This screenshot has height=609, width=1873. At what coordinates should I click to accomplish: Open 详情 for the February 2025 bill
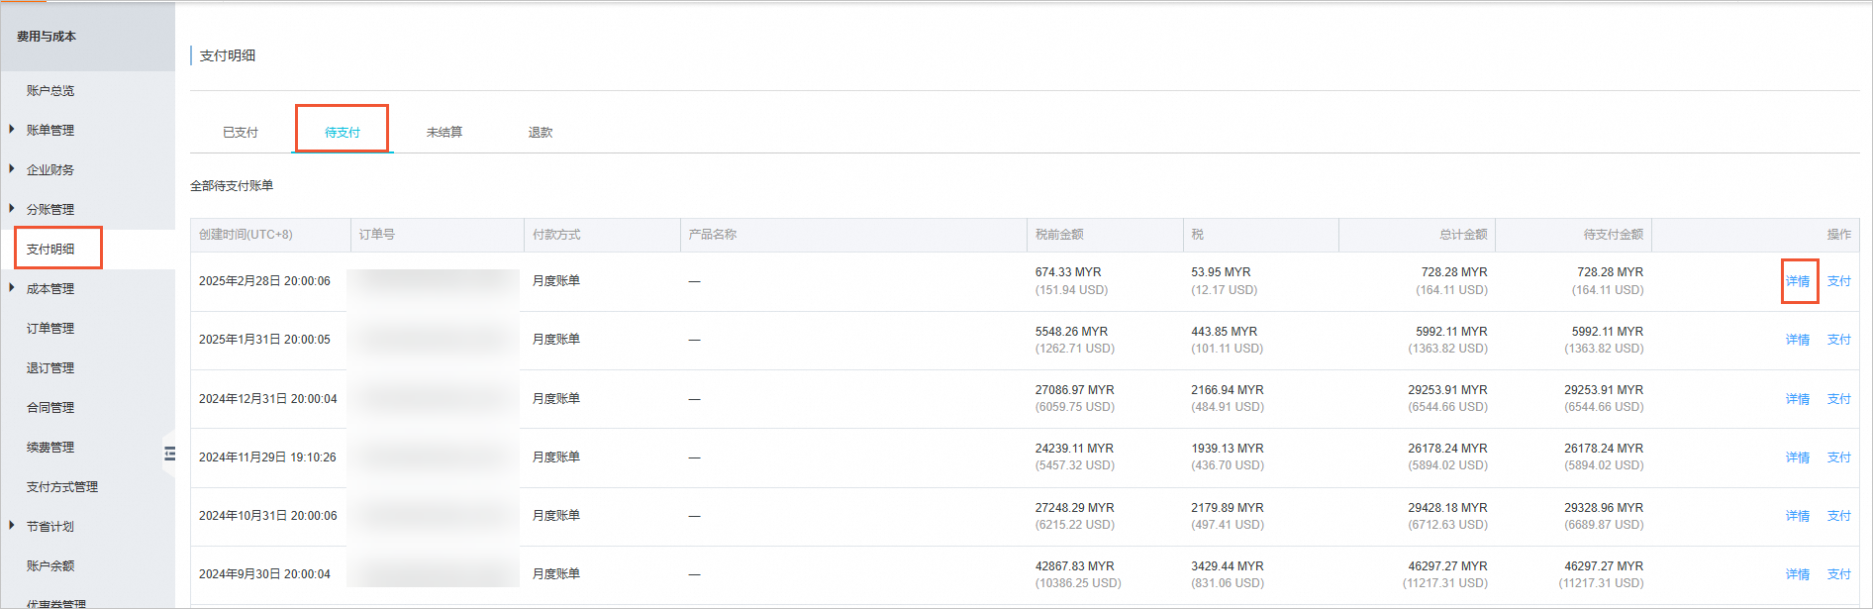(1798, 281)
